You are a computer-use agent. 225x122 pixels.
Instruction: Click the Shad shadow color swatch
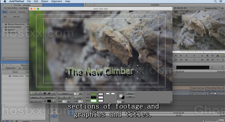pyautogui.click(x=94, y=97)
